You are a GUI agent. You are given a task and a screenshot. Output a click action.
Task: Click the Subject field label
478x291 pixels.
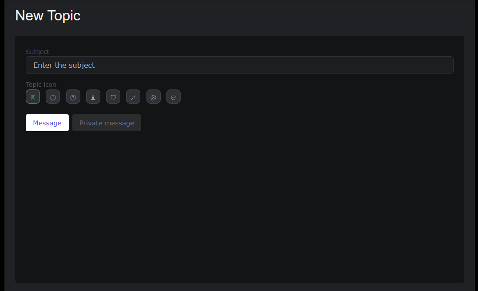pyautogui.click(x=37, y=52)
